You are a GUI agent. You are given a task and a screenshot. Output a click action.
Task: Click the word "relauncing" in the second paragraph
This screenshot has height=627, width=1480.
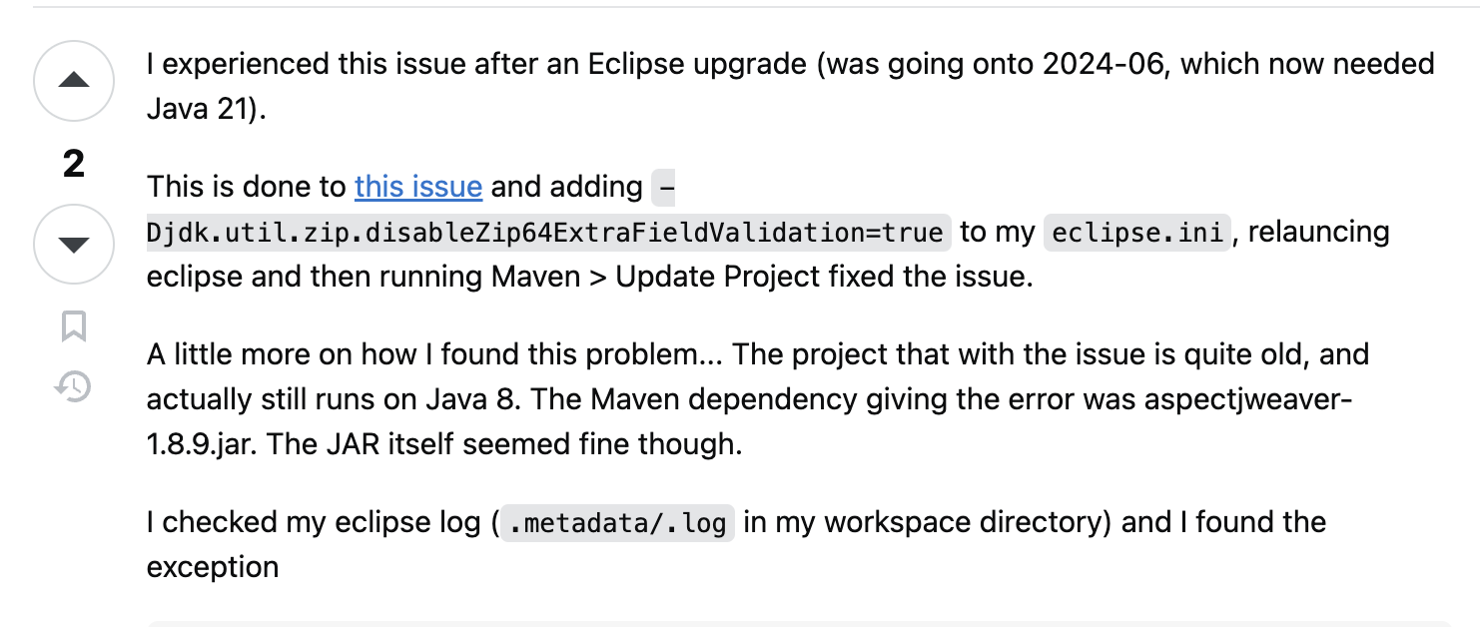click(1319, 233)
